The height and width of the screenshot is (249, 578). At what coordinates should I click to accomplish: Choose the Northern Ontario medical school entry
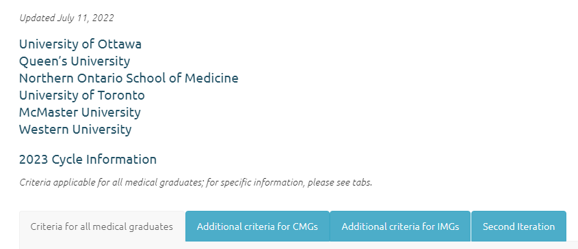129,78
